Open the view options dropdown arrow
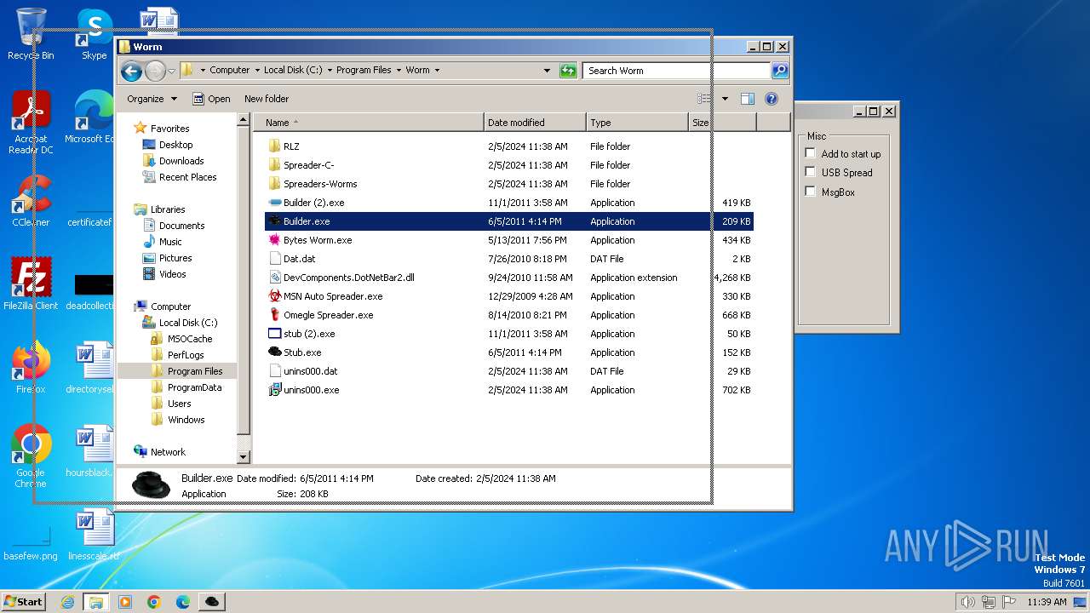This screenshot has width=1090, height=613. tap(725, 99)
